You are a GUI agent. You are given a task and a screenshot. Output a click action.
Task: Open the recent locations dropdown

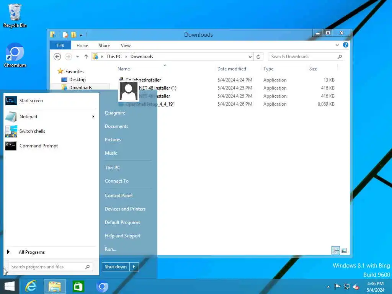pyautogui.click(x=77, y=57)
